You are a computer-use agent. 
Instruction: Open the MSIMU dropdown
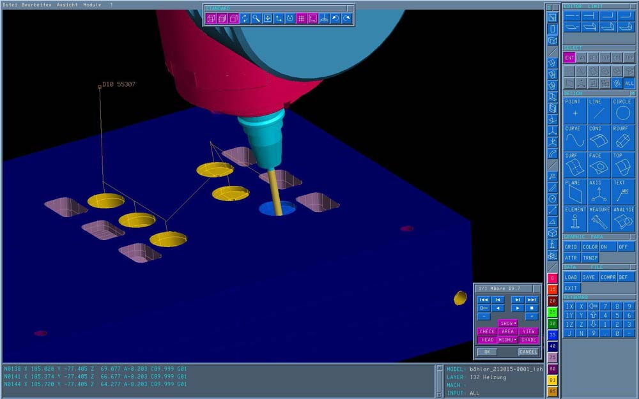508,340
